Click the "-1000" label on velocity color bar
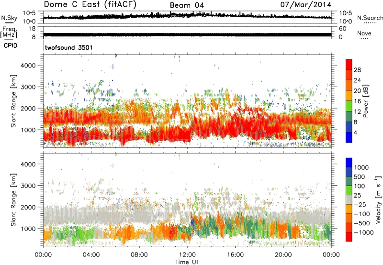The width and height of the screenshot is (383, 265). [x=363, y=232]
